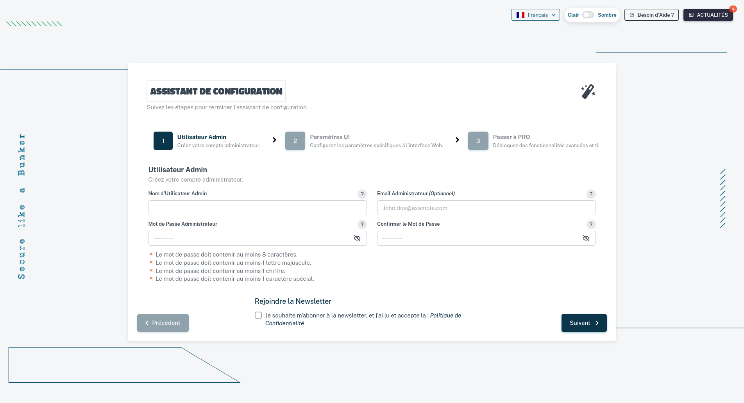The width and height of the screenshot is (744, 403).
Task: Toggle the Clair/Sombre theme switch
Action: coord(588,15)
